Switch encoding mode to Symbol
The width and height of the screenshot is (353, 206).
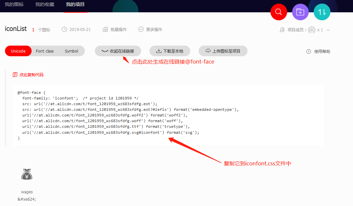[x=71, y=51]
